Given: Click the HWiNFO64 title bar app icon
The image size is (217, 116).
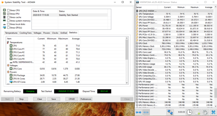Looking at the screenshot, I should click(x=137, y=2).
